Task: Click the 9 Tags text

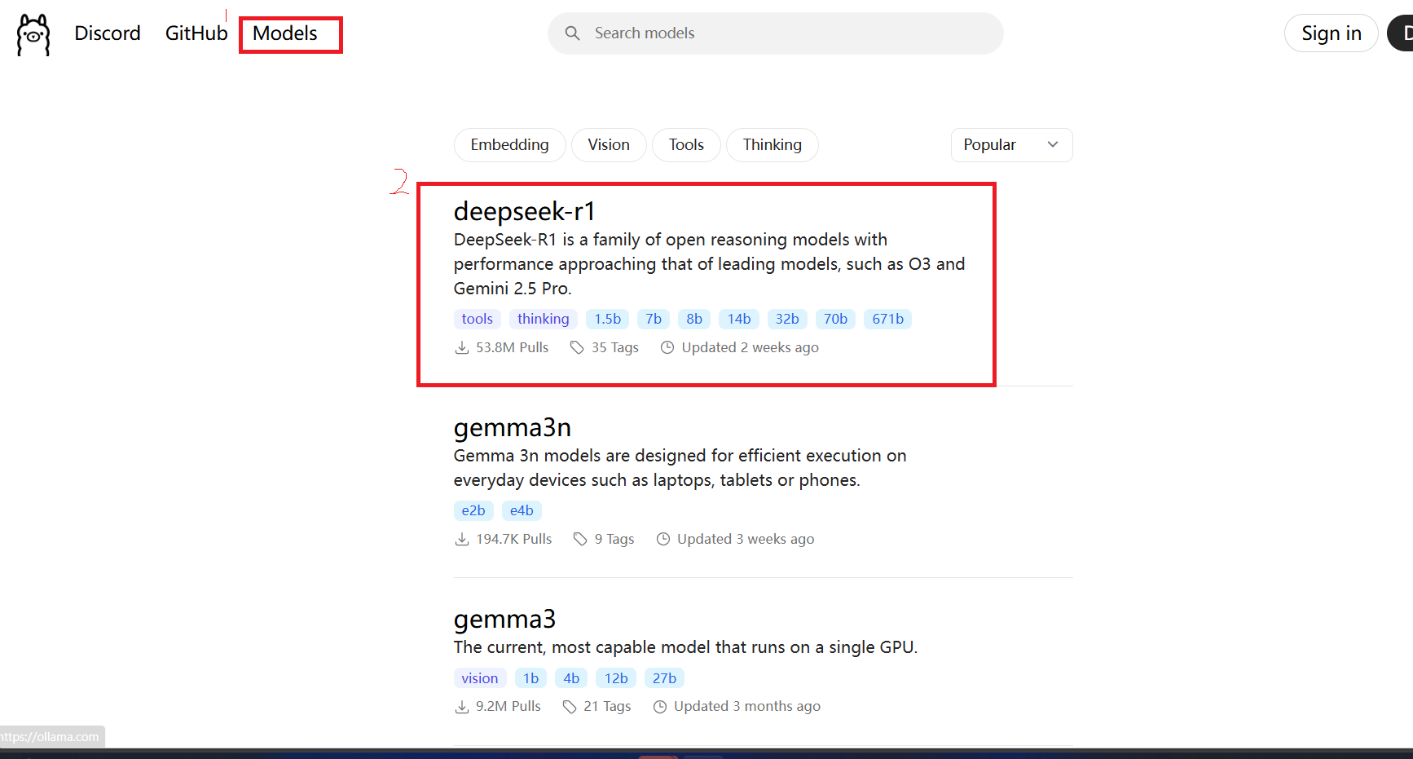Action: [x=614, y=539]
